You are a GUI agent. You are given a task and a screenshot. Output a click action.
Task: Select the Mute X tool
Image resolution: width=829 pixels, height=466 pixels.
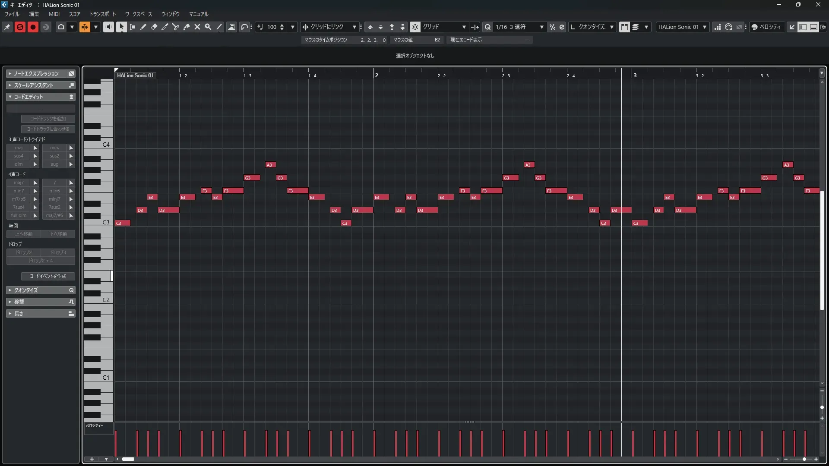click(x=197, y=27)
